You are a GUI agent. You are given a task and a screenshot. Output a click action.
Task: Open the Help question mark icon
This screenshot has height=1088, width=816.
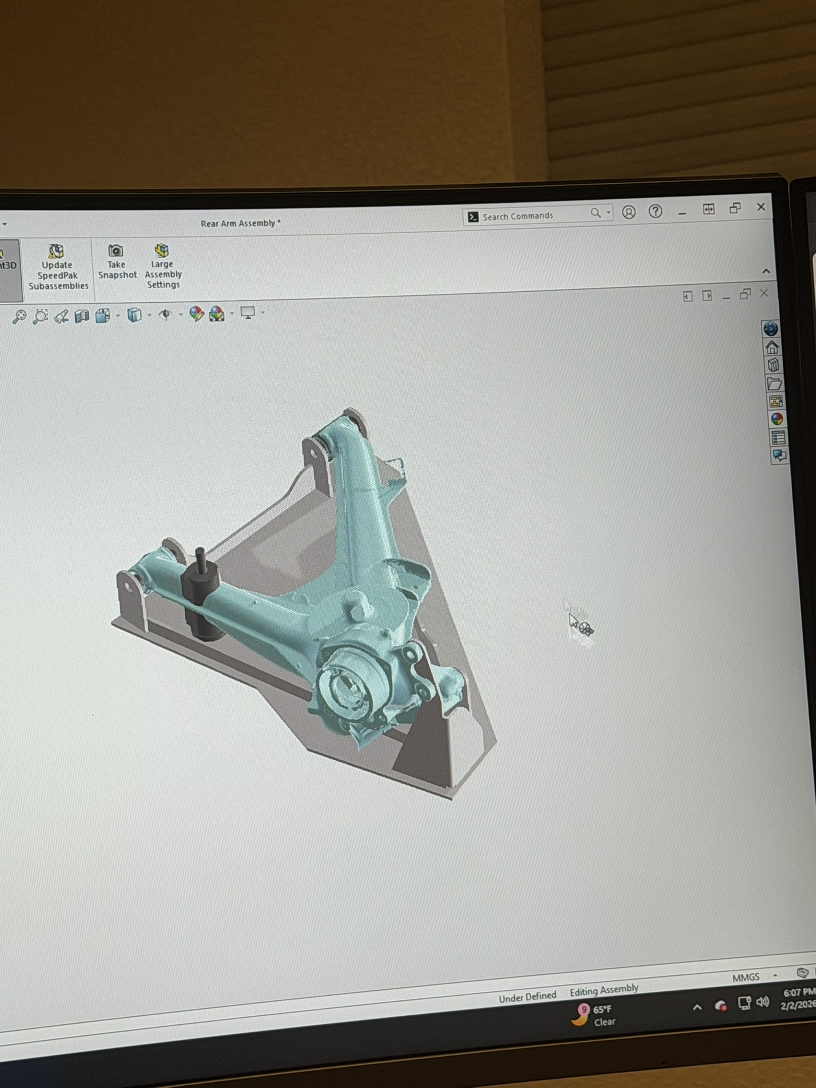656,211
